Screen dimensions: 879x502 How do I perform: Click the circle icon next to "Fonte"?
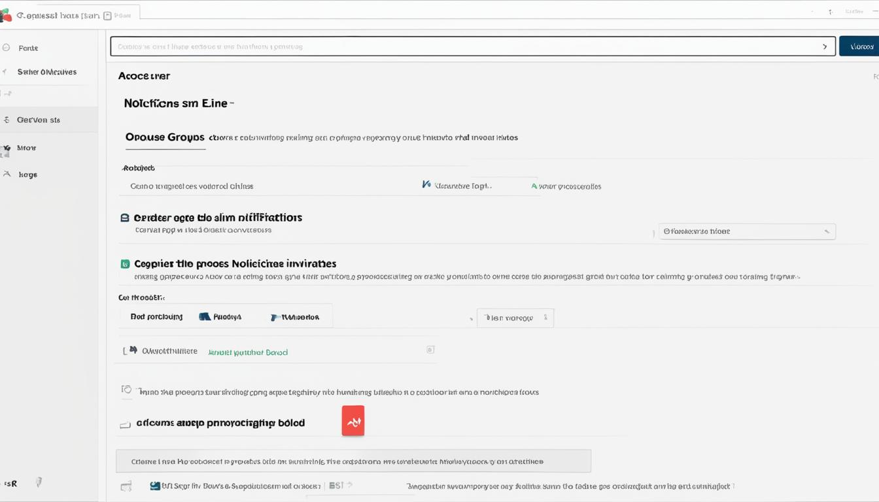(x=7, y=48)
